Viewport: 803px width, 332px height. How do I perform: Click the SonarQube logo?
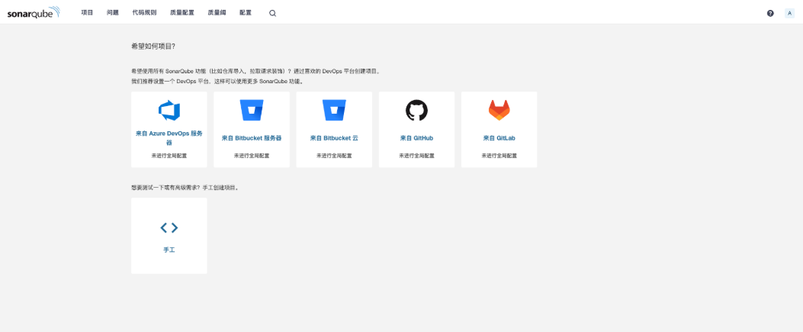pos(34,12)
